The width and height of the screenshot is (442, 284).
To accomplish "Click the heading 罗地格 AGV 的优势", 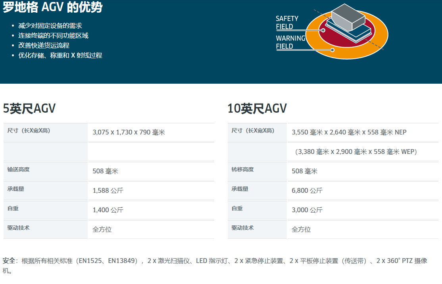I will (53, 7).
